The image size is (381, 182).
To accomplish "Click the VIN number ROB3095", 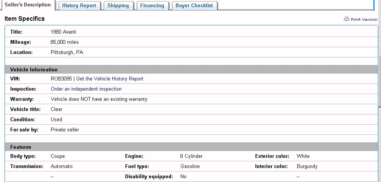I will coord(61,79).
